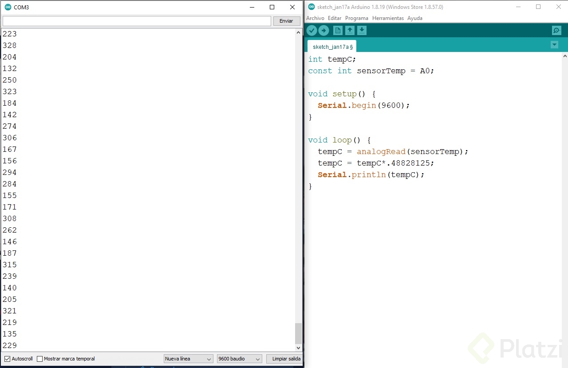Click the 'Serial.println(tempC);' line
This screenshot has height=368, width=568.
(371, 174)
